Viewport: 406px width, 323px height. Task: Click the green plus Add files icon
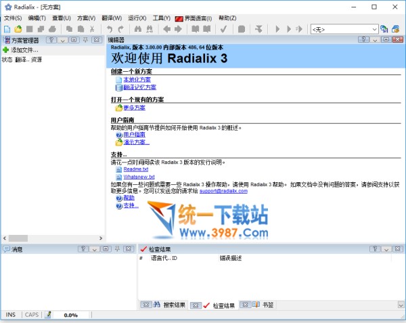click(x=5, y=49)
